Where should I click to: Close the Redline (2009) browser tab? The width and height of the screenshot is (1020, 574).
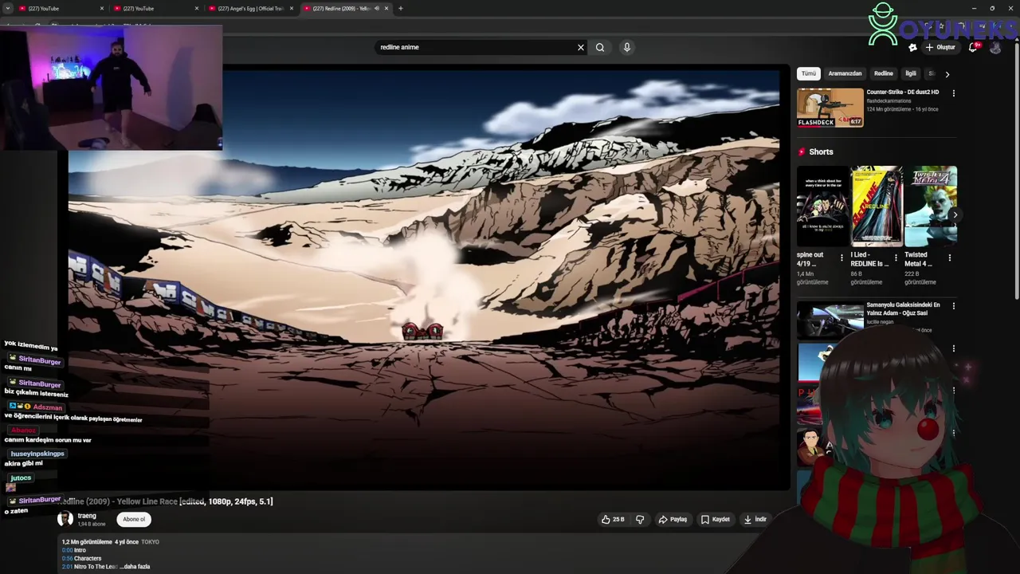point(386,8)
